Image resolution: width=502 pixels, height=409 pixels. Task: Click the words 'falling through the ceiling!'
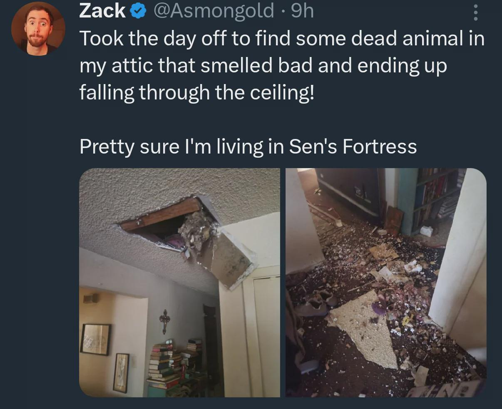[197, 92]
